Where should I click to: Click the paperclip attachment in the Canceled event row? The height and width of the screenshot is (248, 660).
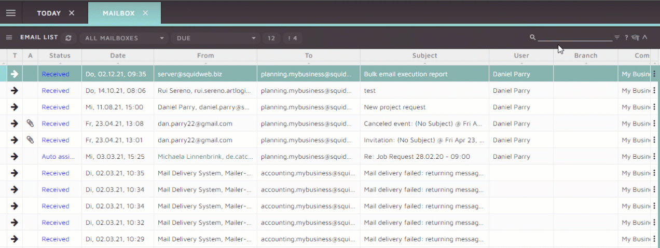tap(30, 123)
